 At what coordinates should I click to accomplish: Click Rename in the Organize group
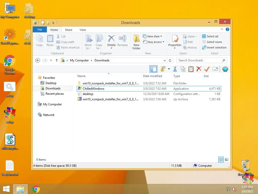coord(123,40)
